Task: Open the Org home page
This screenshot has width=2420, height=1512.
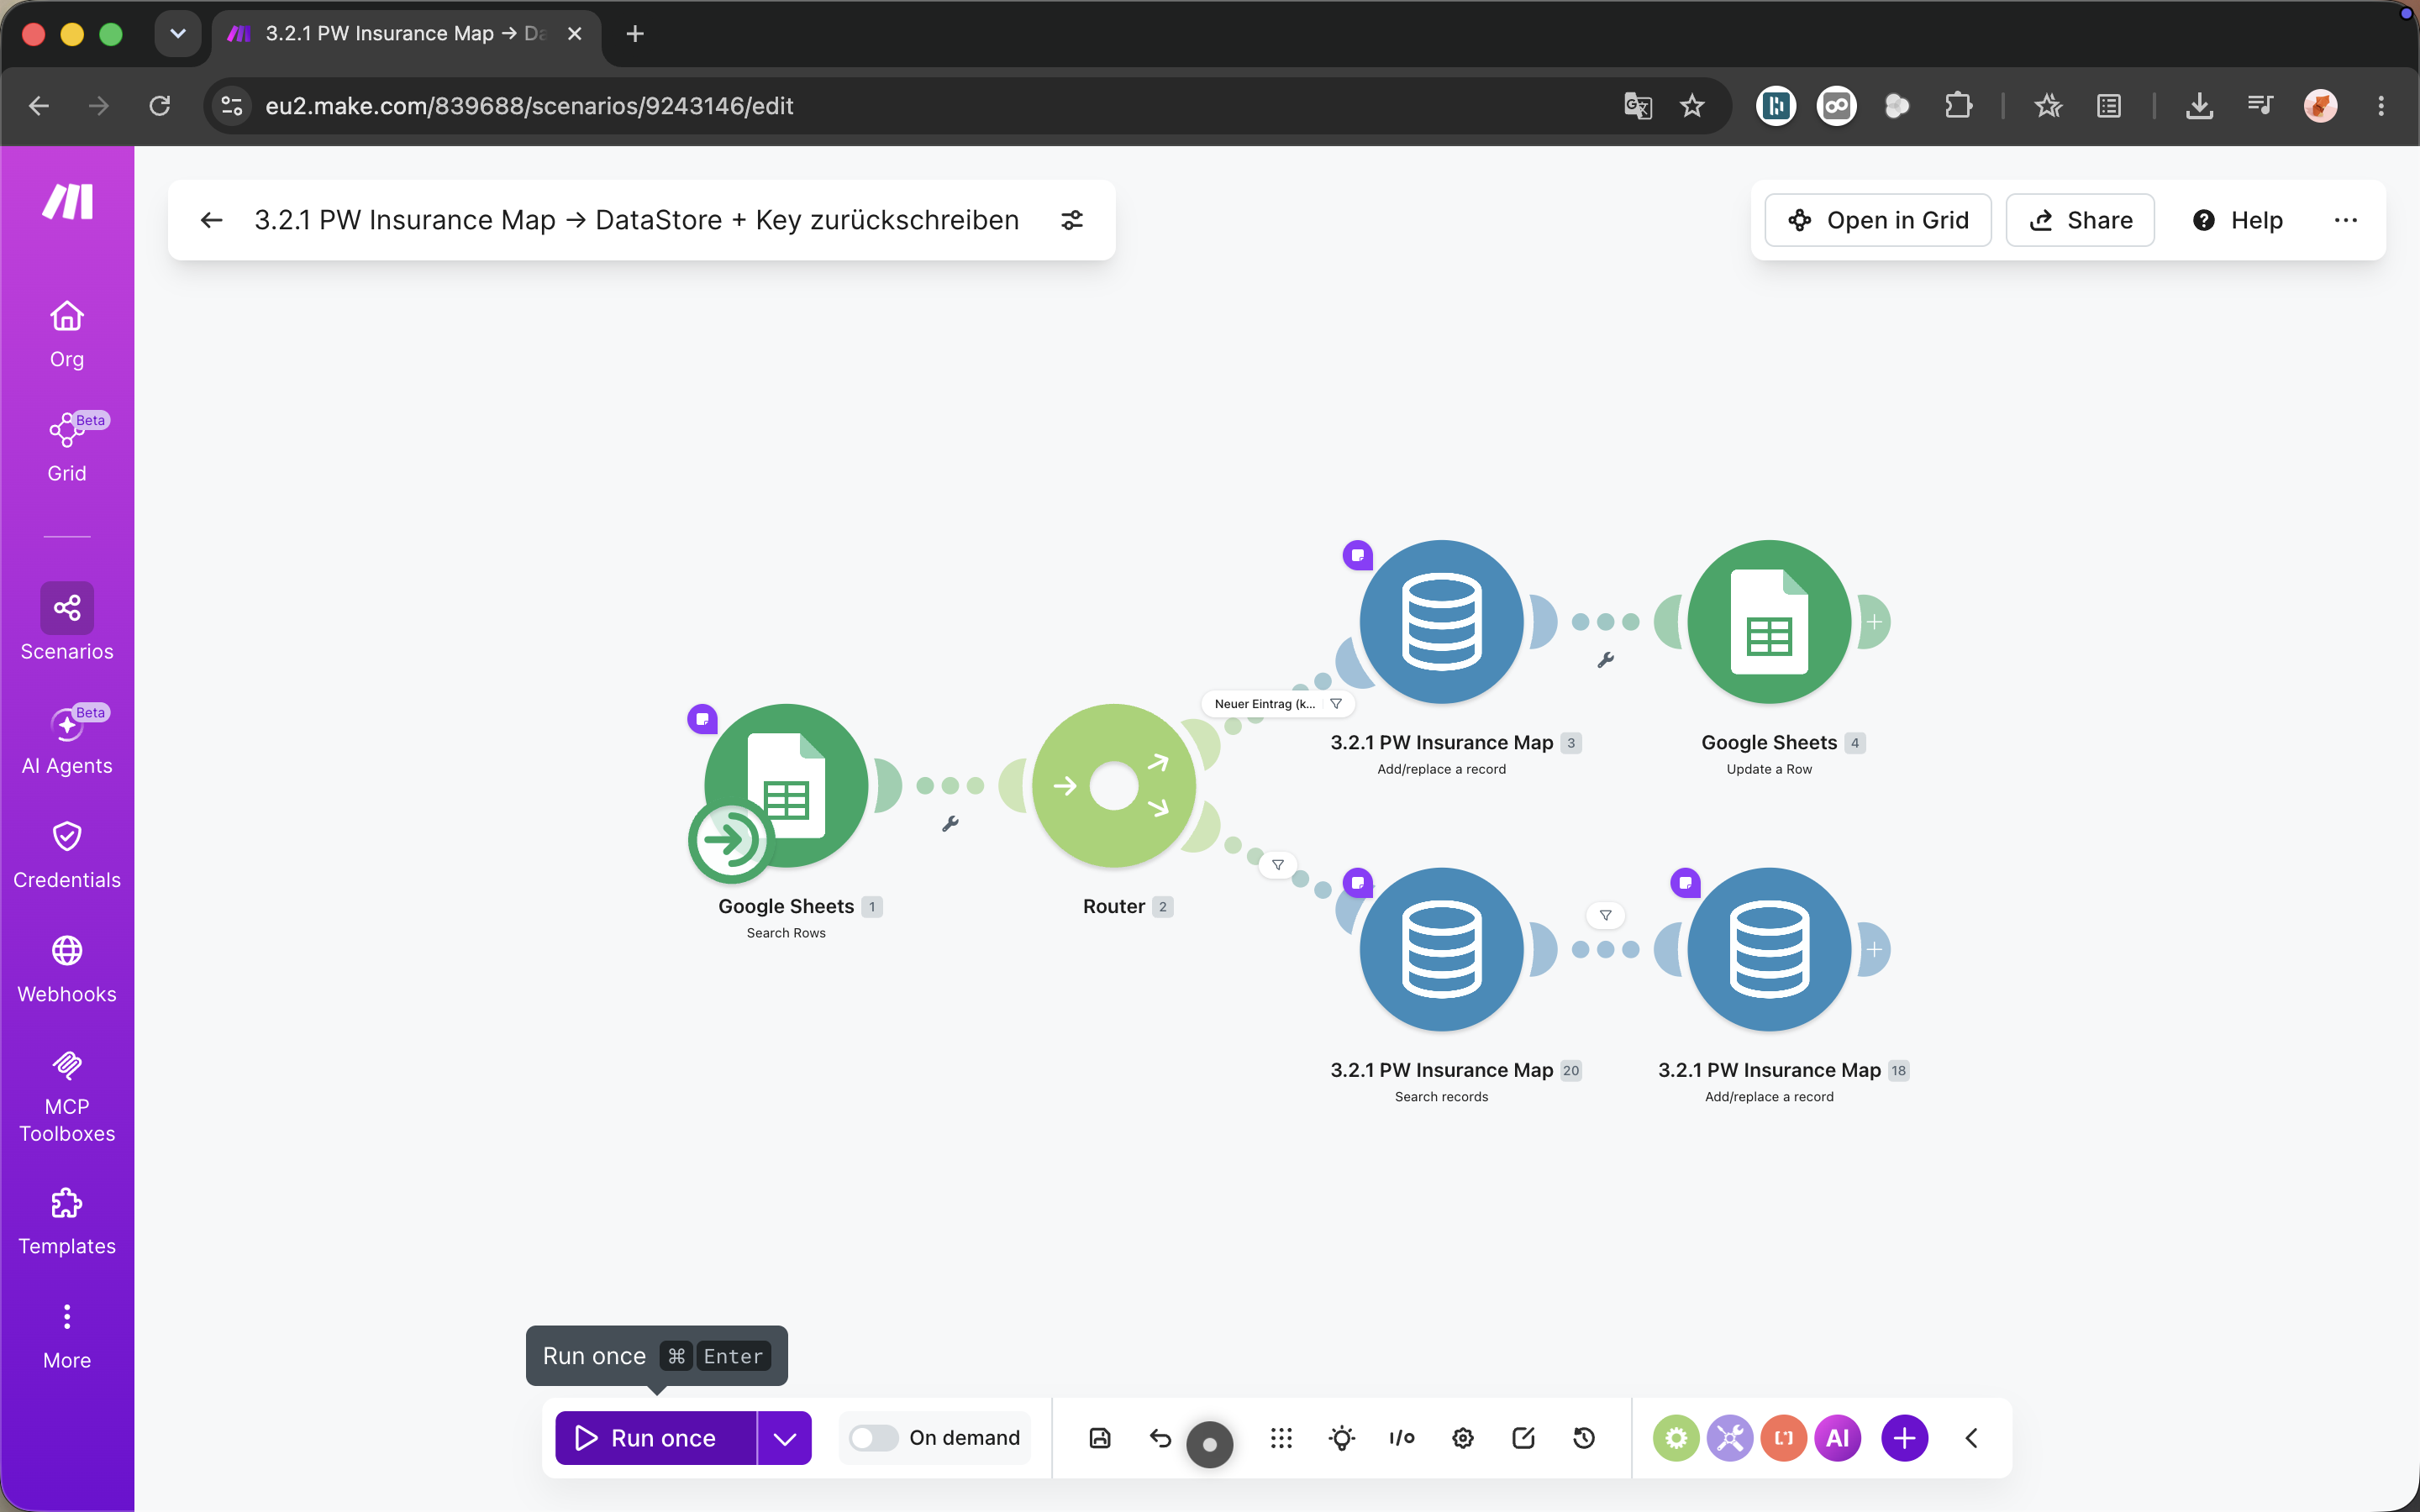Action: [67, 334]
